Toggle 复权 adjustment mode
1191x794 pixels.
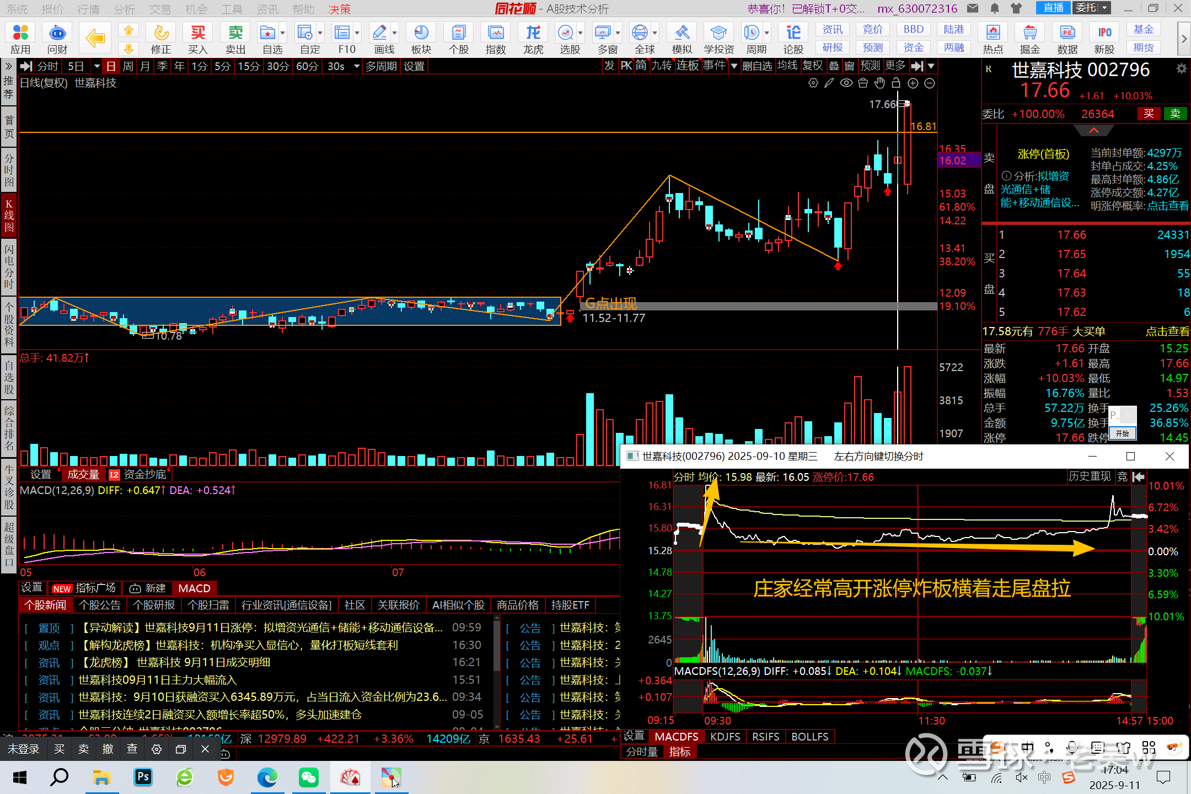coord(812,66)
